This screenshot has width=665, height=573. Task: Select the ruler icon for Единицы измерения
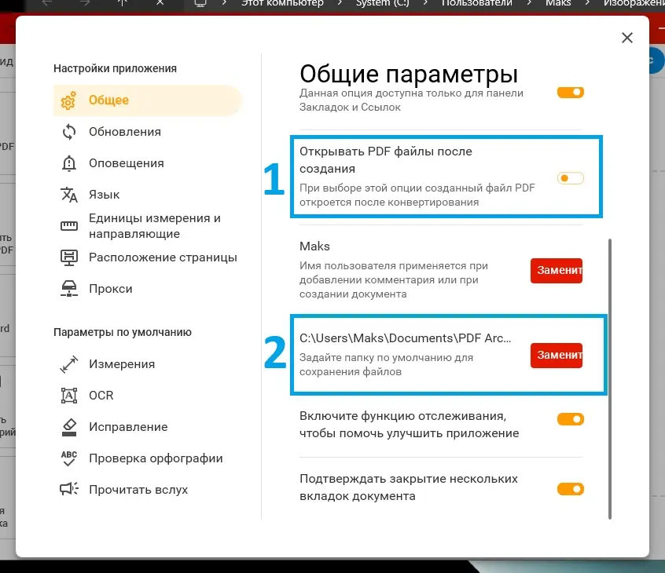tap(69, 226)
